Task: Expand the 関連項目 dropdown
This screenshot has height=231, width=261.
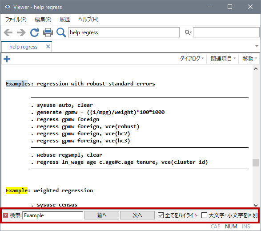Action: (x=223, y=58)
